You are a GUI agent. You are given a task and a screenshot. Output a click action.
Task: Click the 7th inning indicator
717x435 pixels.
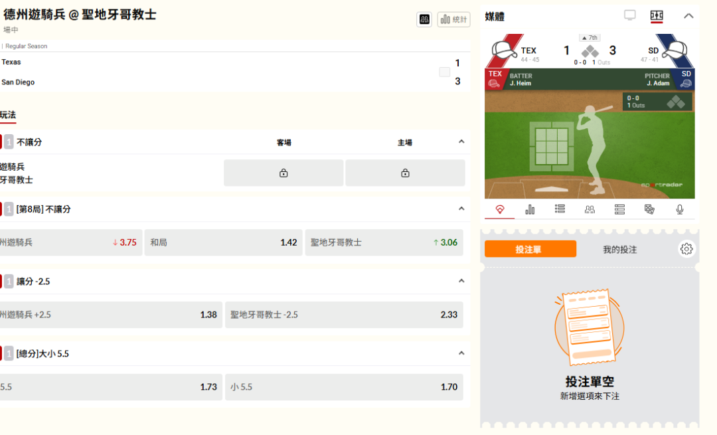[x=590, y=37]
